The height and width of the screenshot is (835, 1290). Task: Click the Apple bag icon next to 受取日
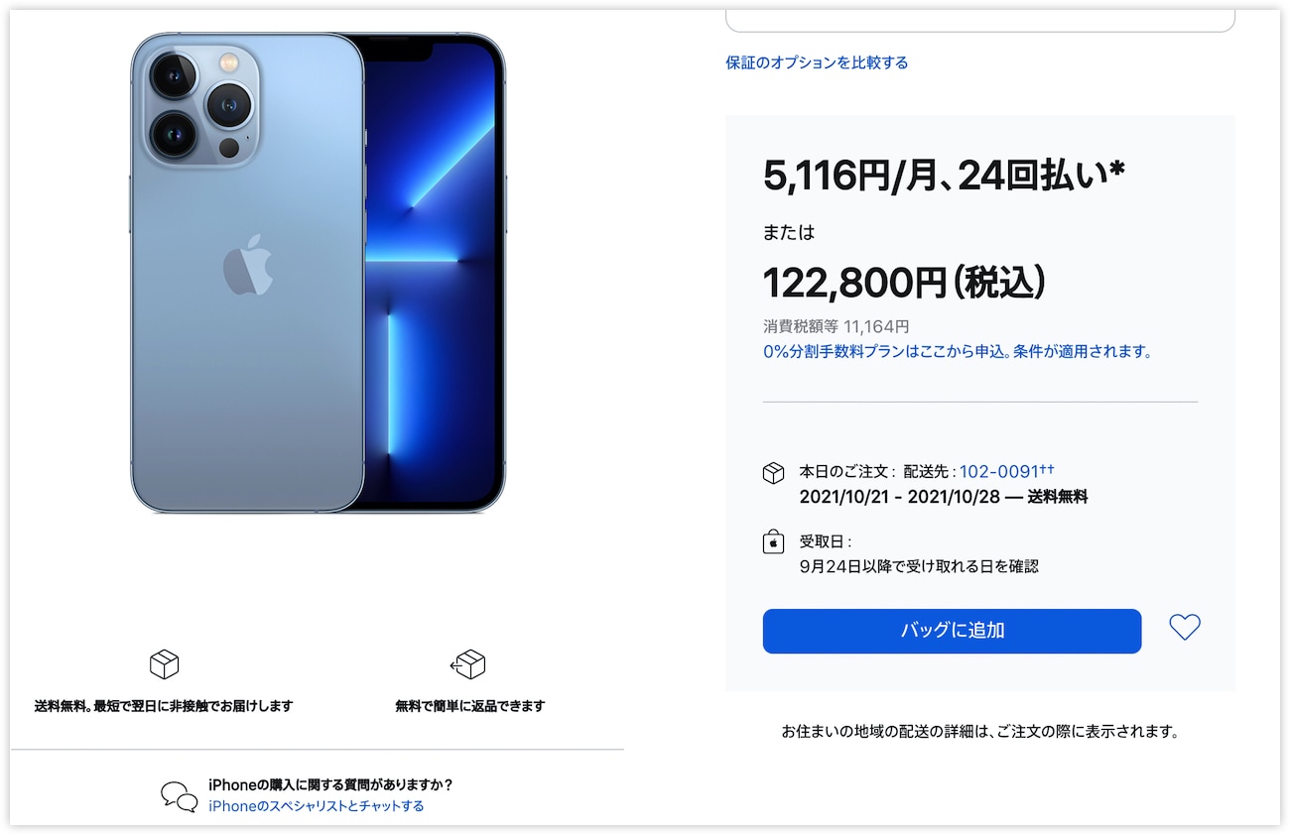click(773, 541)
